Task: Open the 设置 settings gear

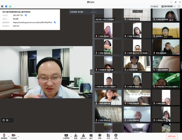Action: pos(116,135)
